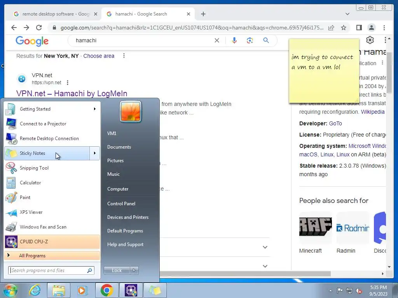Screen dimensions: 398x298
Task: Share this page icon in address bar
Action: pos(331,28)
